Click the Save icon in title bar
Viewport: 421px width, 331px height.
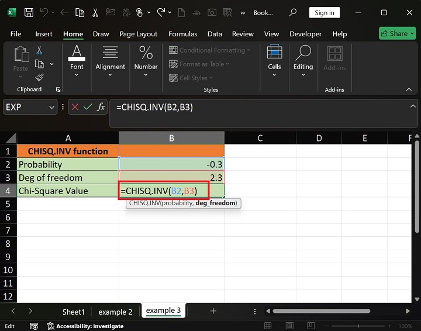(29, 12)
